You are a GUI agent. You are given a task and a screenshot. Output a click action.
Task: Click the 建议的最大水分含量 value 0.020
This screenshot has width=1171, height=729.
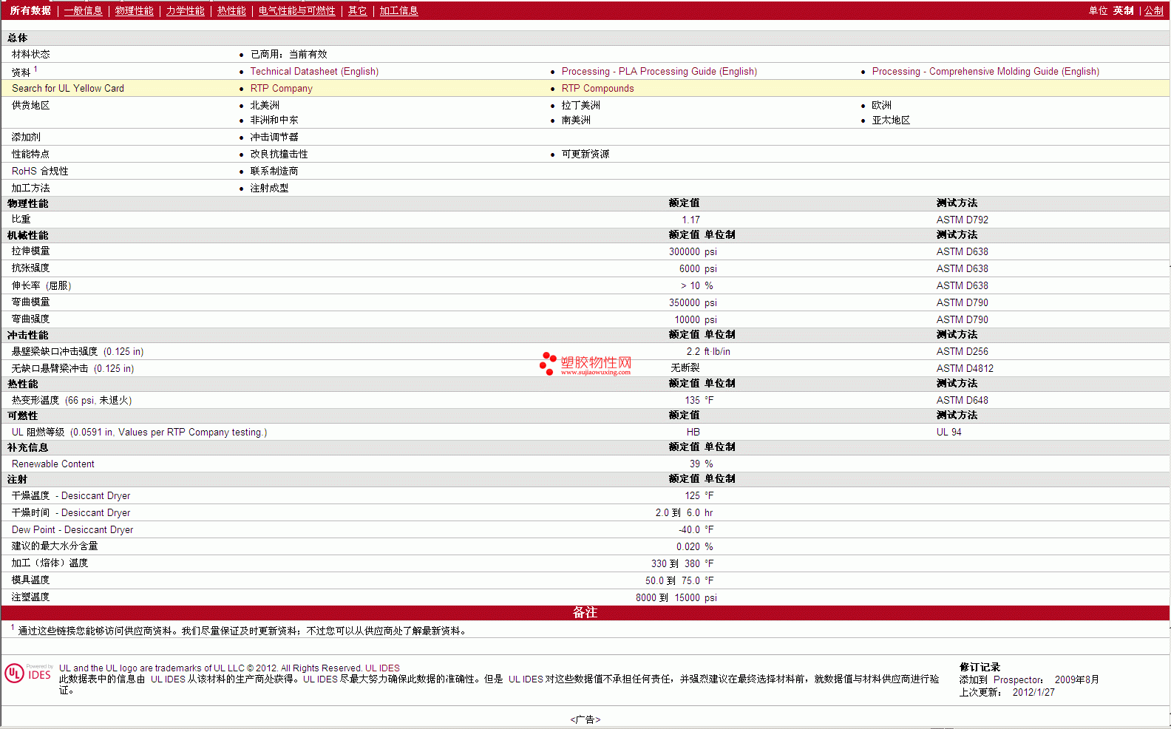tap(688, 547)
